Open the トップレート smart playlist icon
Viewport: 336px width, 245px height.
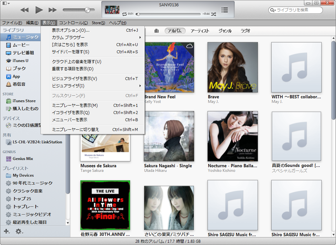[8, 207]
